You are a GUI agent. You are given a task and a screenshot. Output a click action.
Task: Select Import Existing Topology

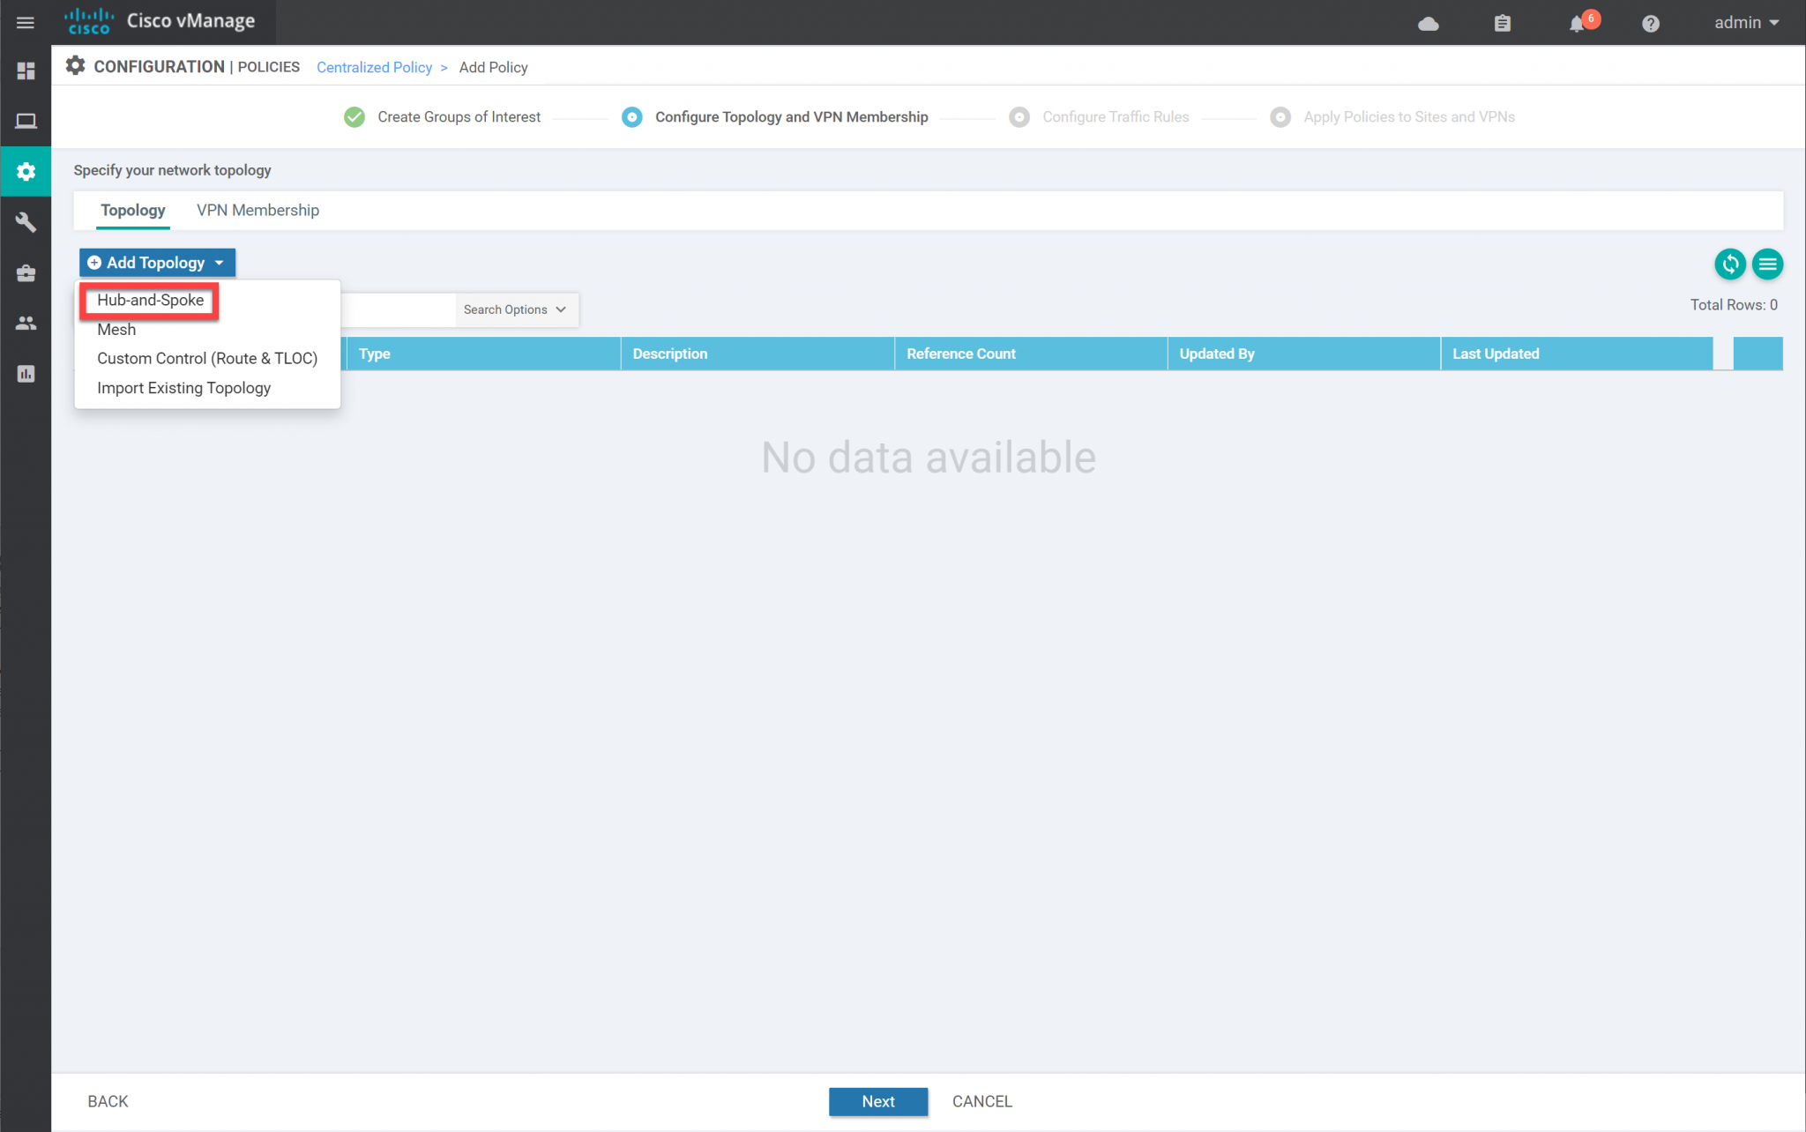pos(183,388)
